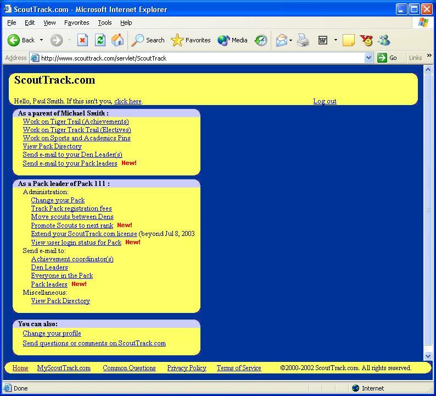Click Send e-mail to your Pack leaders
The height and width of the screenshot is (396, 436).
pyautogui.click(x=70, y=163)
